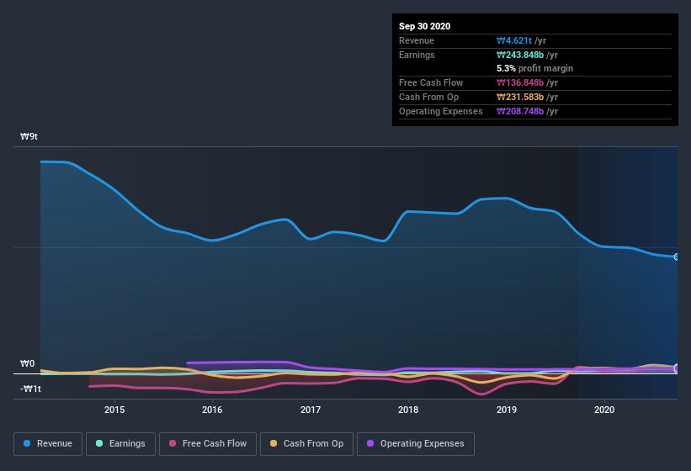Screen dimensions: 691x471
Task: Click the 2015 x-axis label
Action: click(114, 410)
